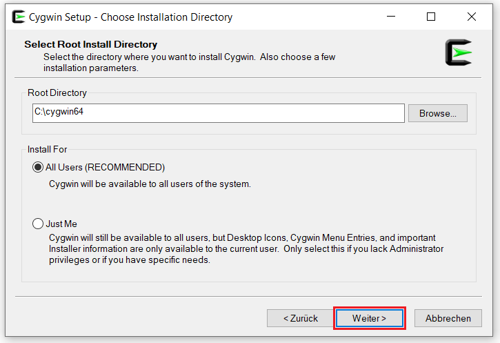Cancel setup with the Abbrechen button
Viewport: 500px width, 343px height.
tap(448, 318)
